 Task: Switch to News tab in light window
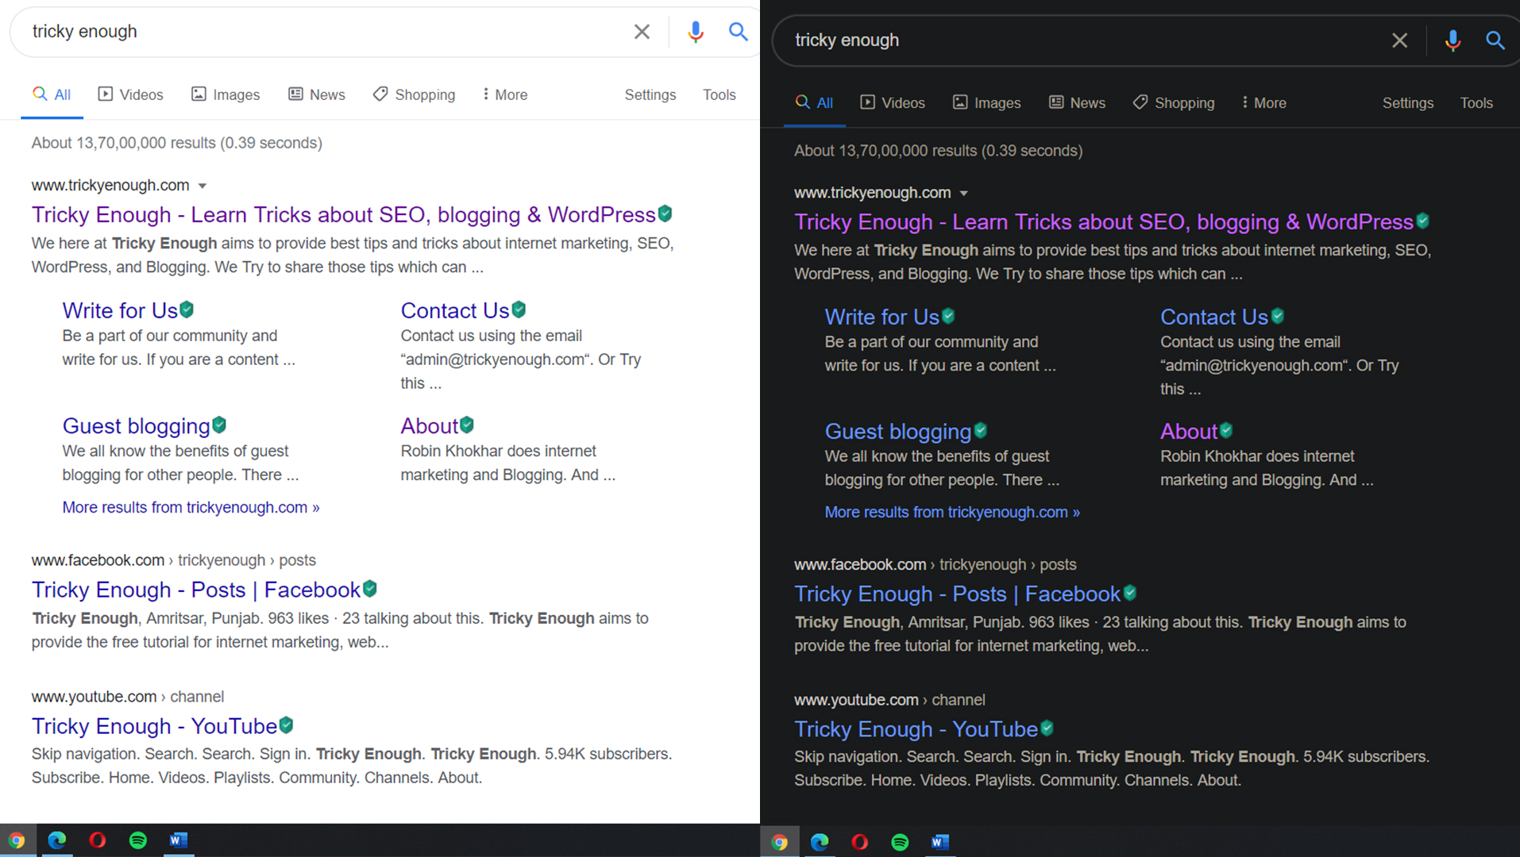[x=317, y=94]
